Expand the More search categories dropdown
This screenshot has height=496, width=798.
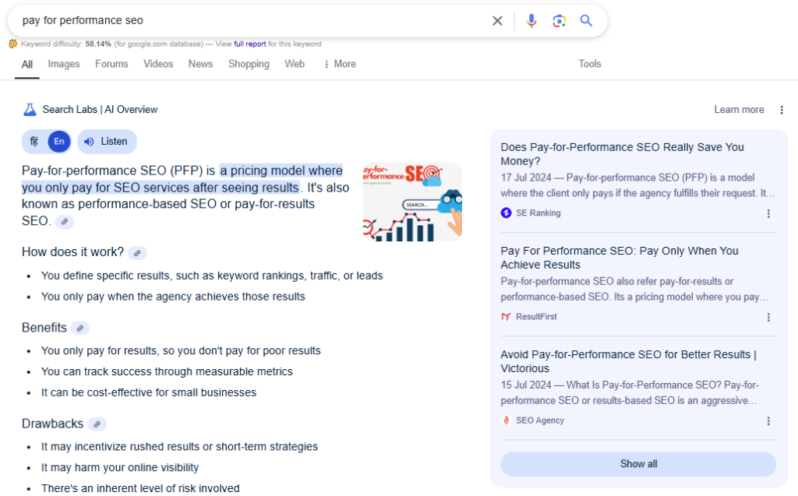(339, 64)
